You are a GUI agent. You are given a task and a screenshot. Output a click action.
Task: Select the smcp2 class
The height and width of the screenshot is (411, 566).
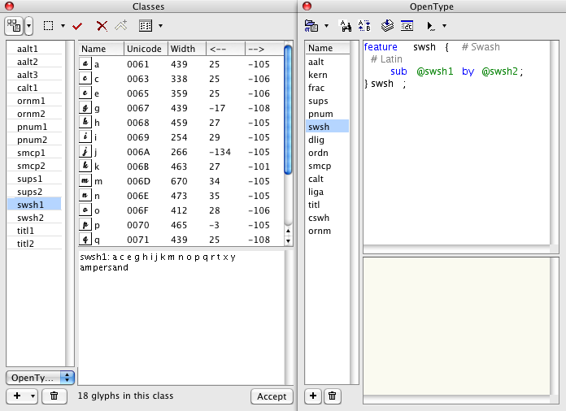(34, 166)
